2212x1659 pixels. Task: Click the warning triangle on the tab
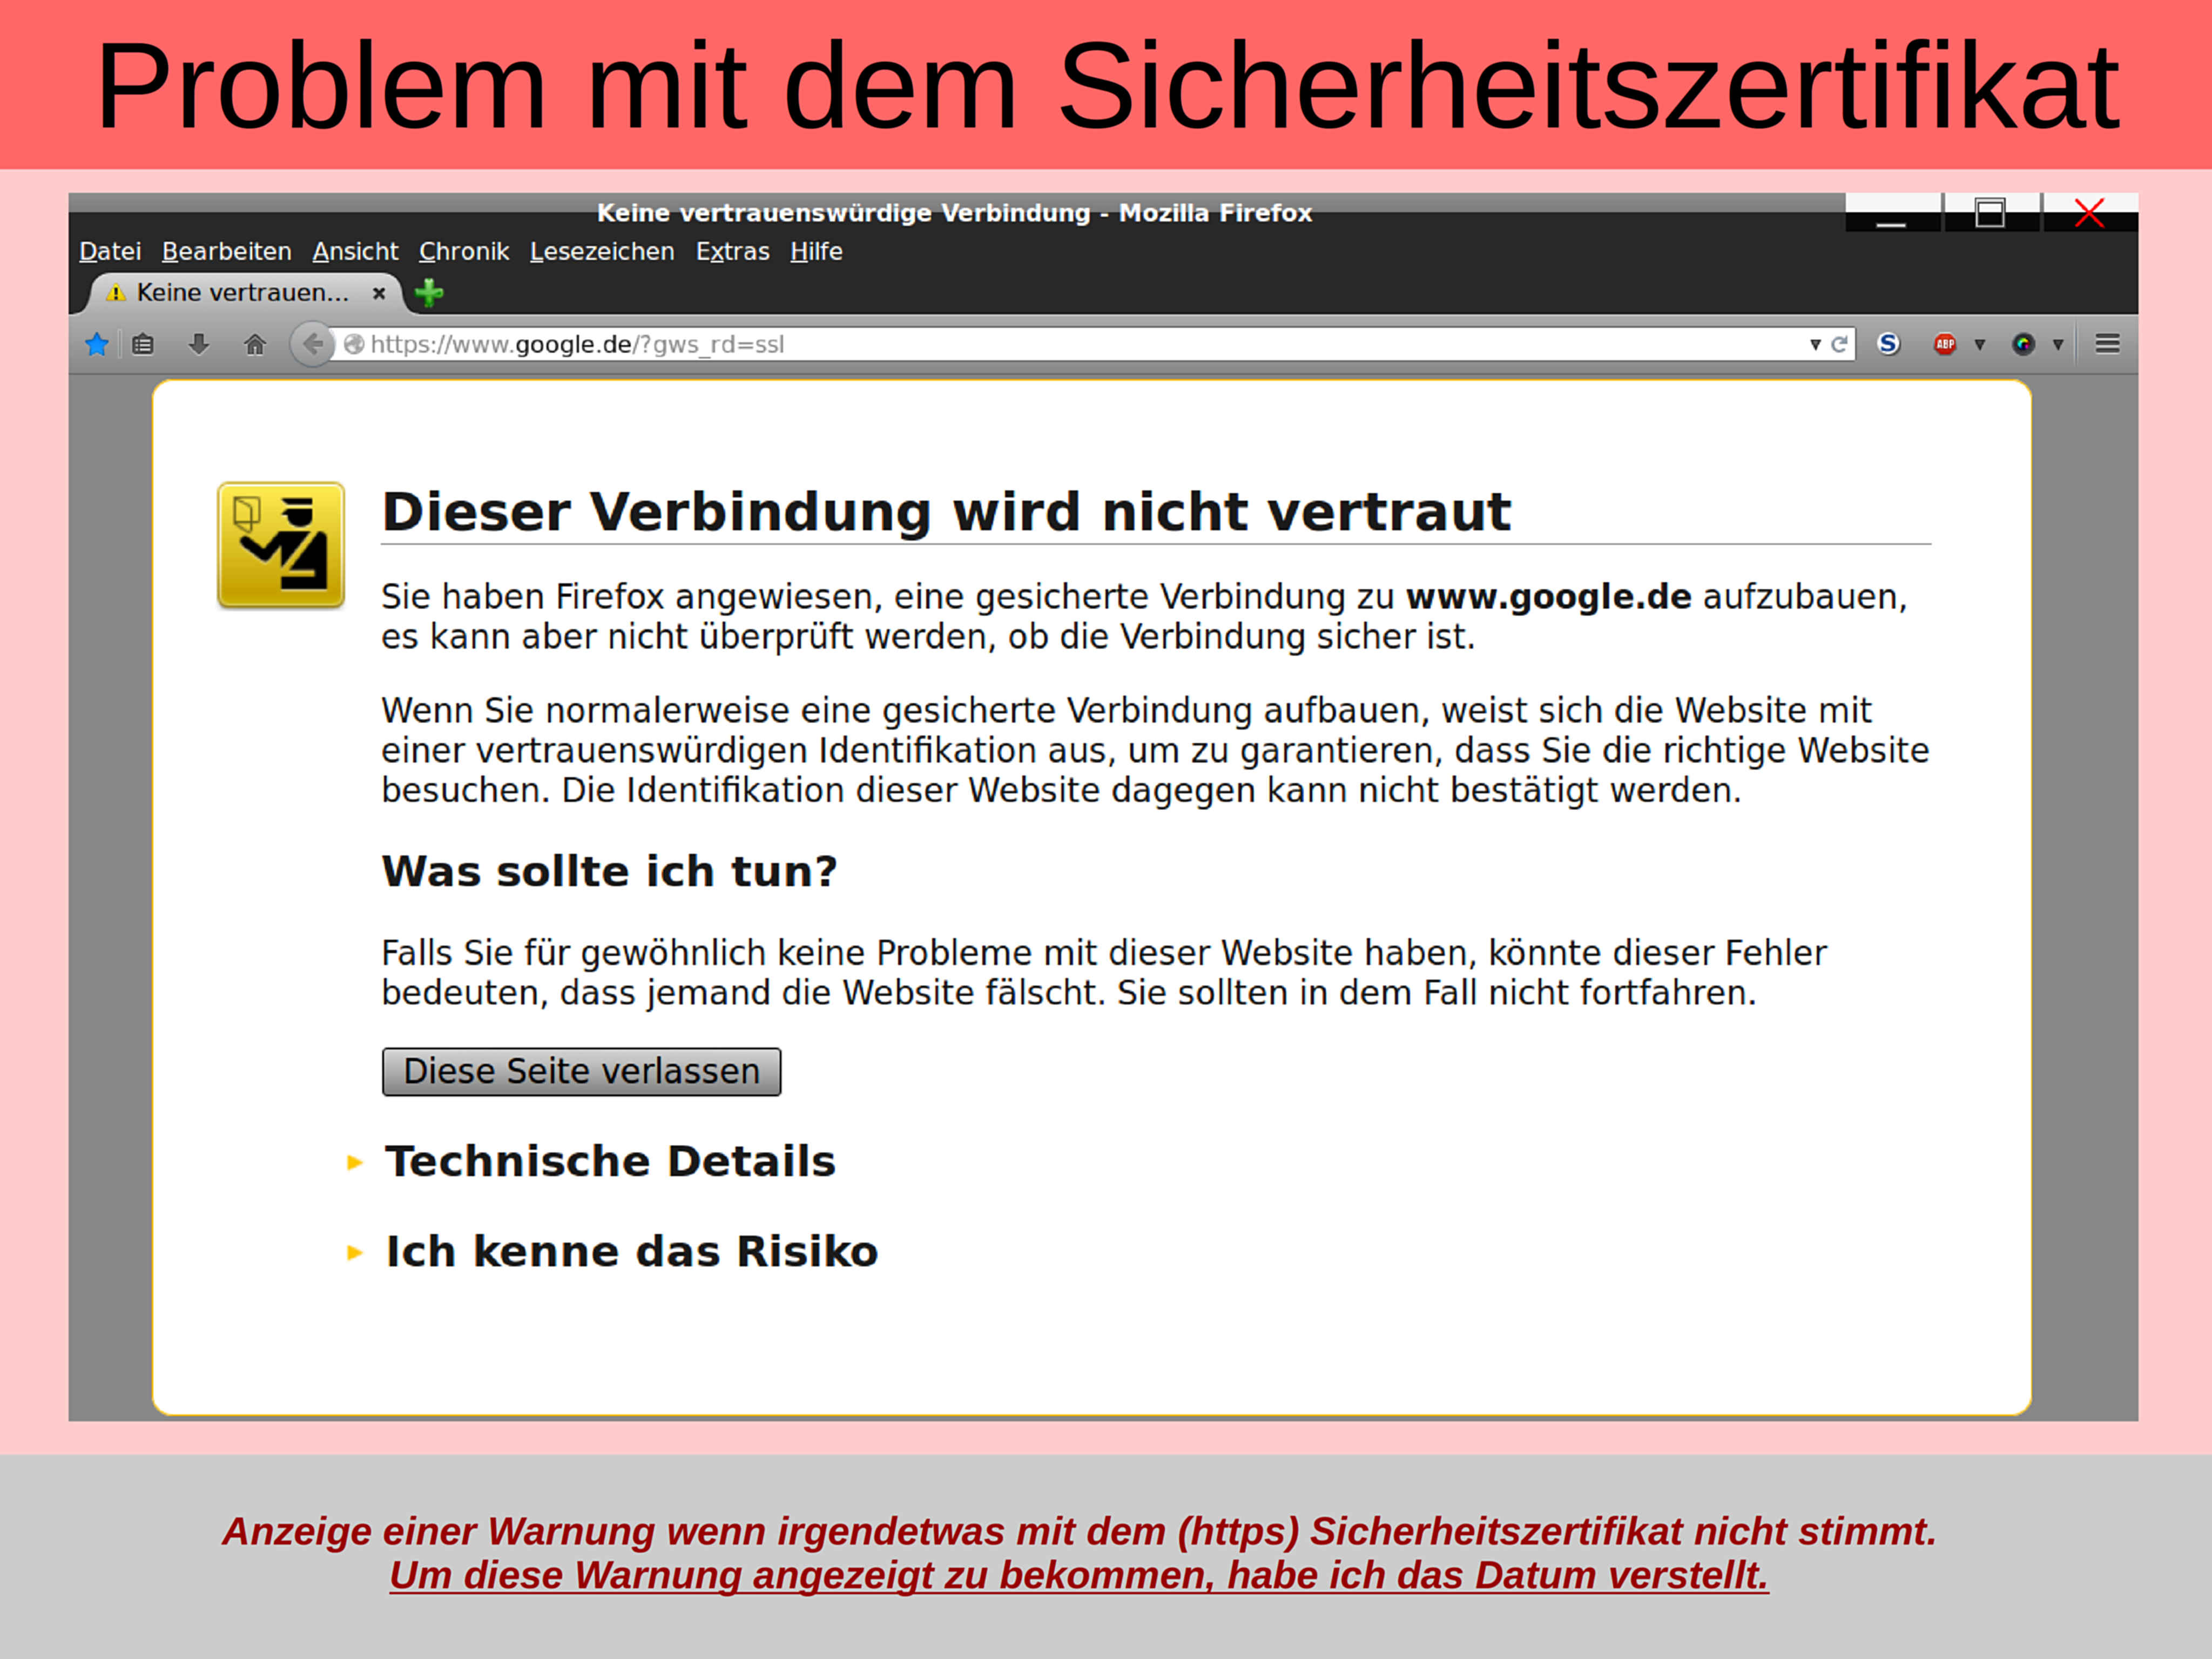(116, 293)
